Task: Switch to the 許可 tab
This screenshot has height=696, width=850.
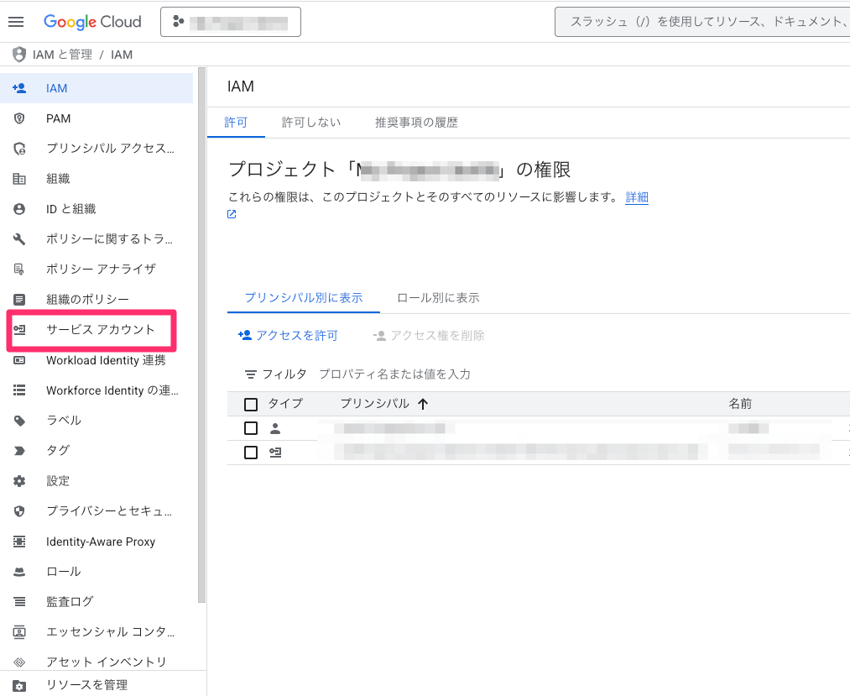Action: coord(236,123)
